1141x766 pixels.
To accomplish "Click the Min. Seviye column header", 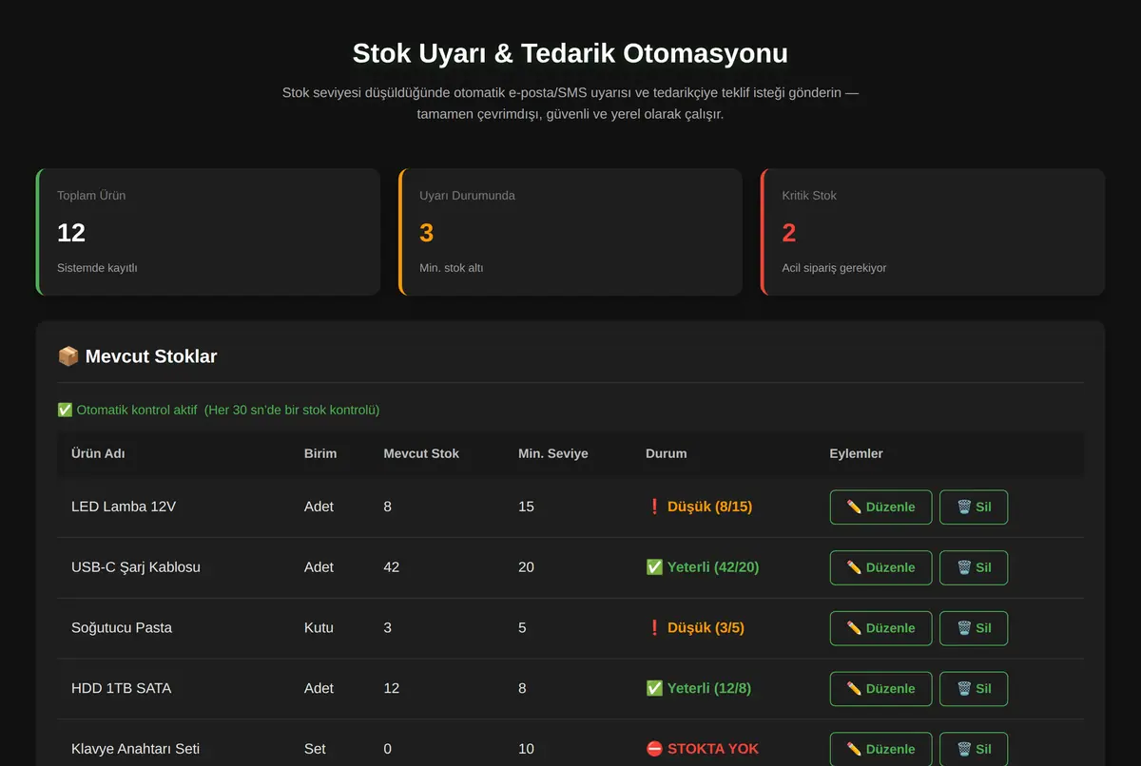I will pyautogui.click(x=553, y=453).
